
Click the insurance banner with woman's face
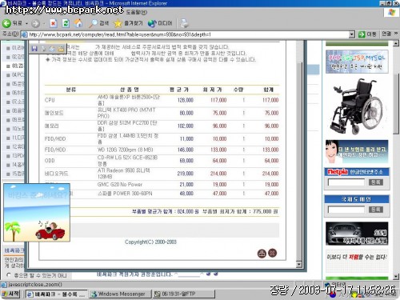[x=357, y=151]
